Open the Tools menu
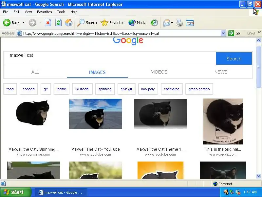The image size is (262, 197). 61,12
